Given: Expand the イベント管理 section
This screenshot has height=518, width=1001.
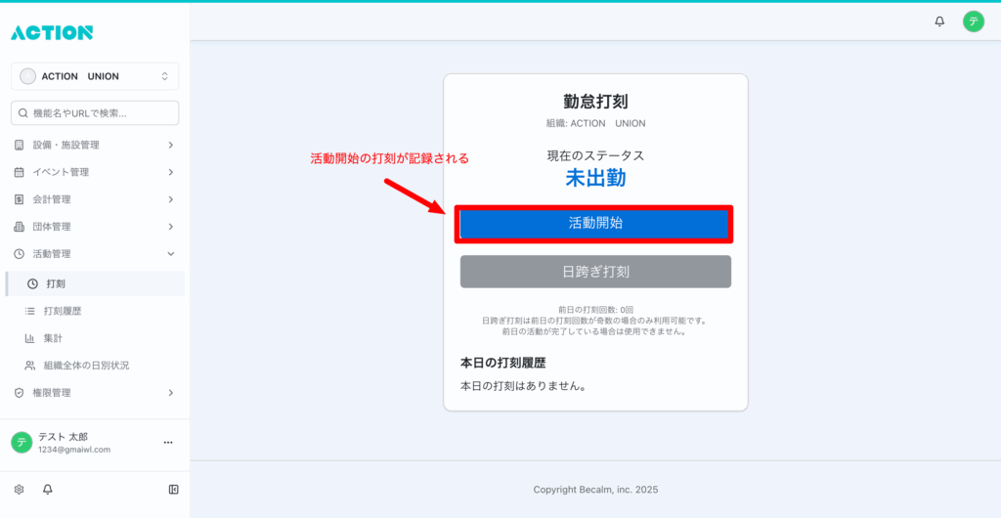Looking at the screenshot, I should click(95, 172).
